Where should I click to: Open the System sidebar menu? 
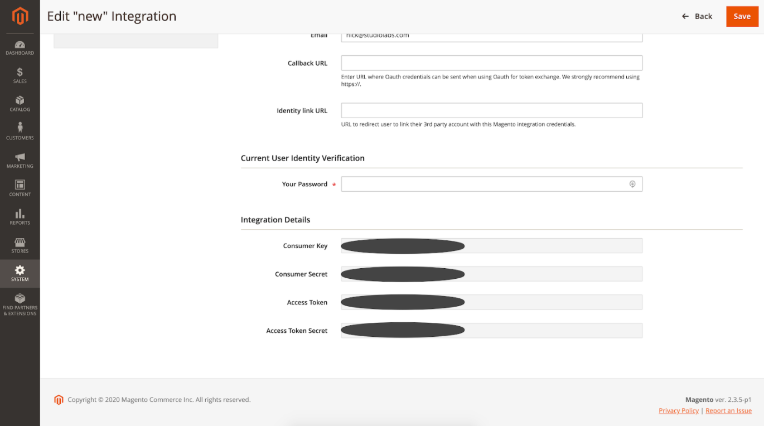click(20, 274)
